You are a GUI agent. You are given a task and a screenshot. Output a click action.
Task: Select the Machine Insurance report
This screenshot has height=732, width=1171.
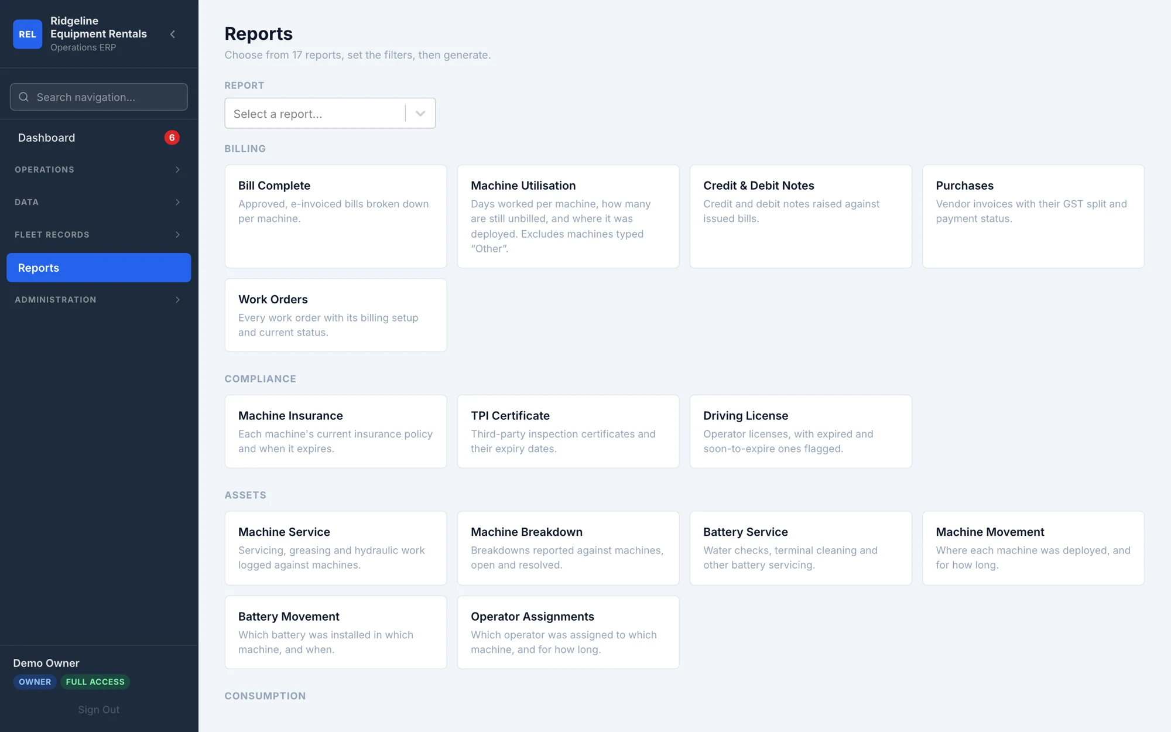tap(335, 432)
